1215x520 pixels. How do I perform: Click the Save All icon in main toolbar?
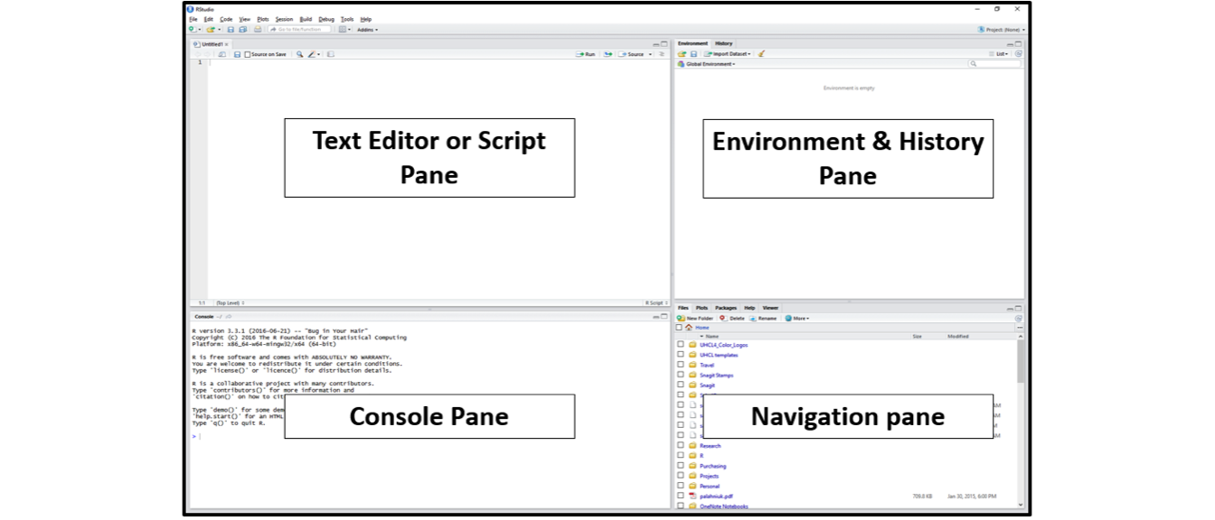click(242, 29)
